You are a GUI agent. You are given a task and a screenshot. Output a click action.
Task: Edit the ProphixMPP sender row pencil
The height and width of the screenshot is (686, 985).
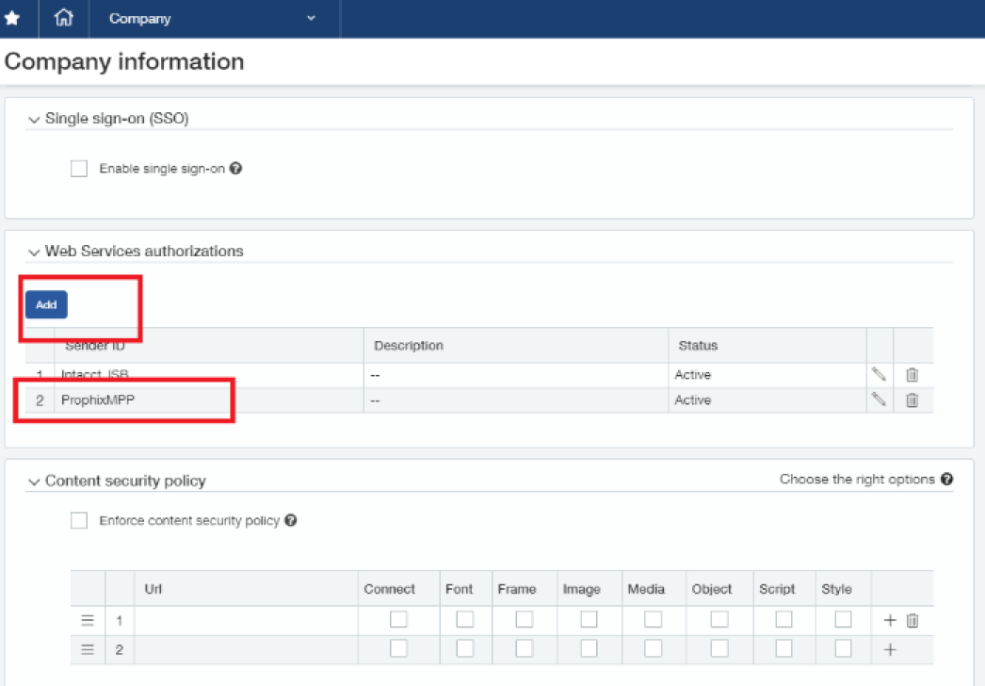pyautogui.click(x=879, y=400)
